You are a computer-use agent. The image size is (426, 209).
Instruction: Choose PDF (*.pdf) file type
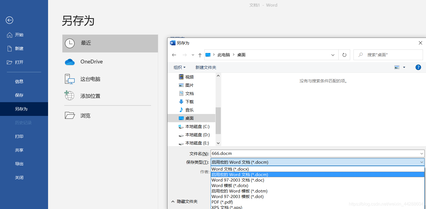click(x=318, y=202)
